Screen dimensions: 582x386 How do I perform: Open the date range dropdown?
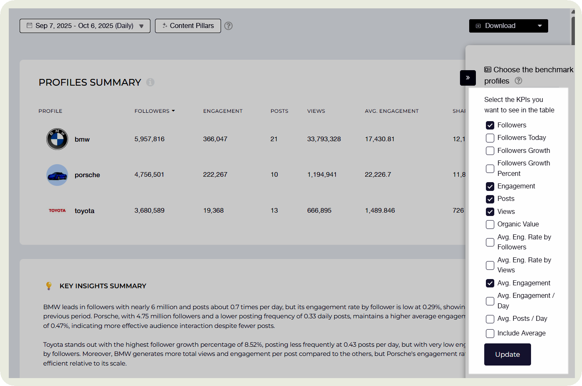(x=85, y=26)
